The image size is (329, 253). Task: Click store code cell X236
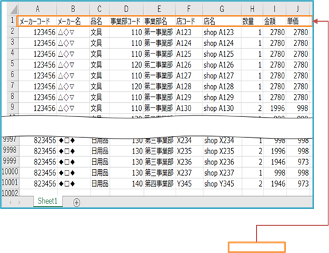click(x=189, y=162)
